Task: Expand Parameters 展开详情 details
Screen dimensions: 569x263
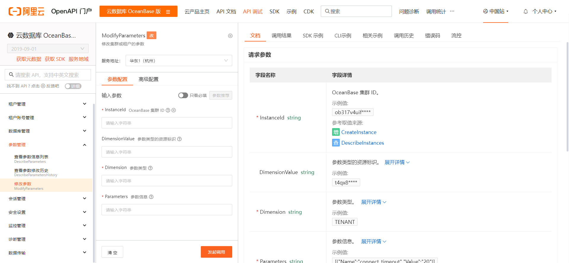Action: click(x=374, y=242)
